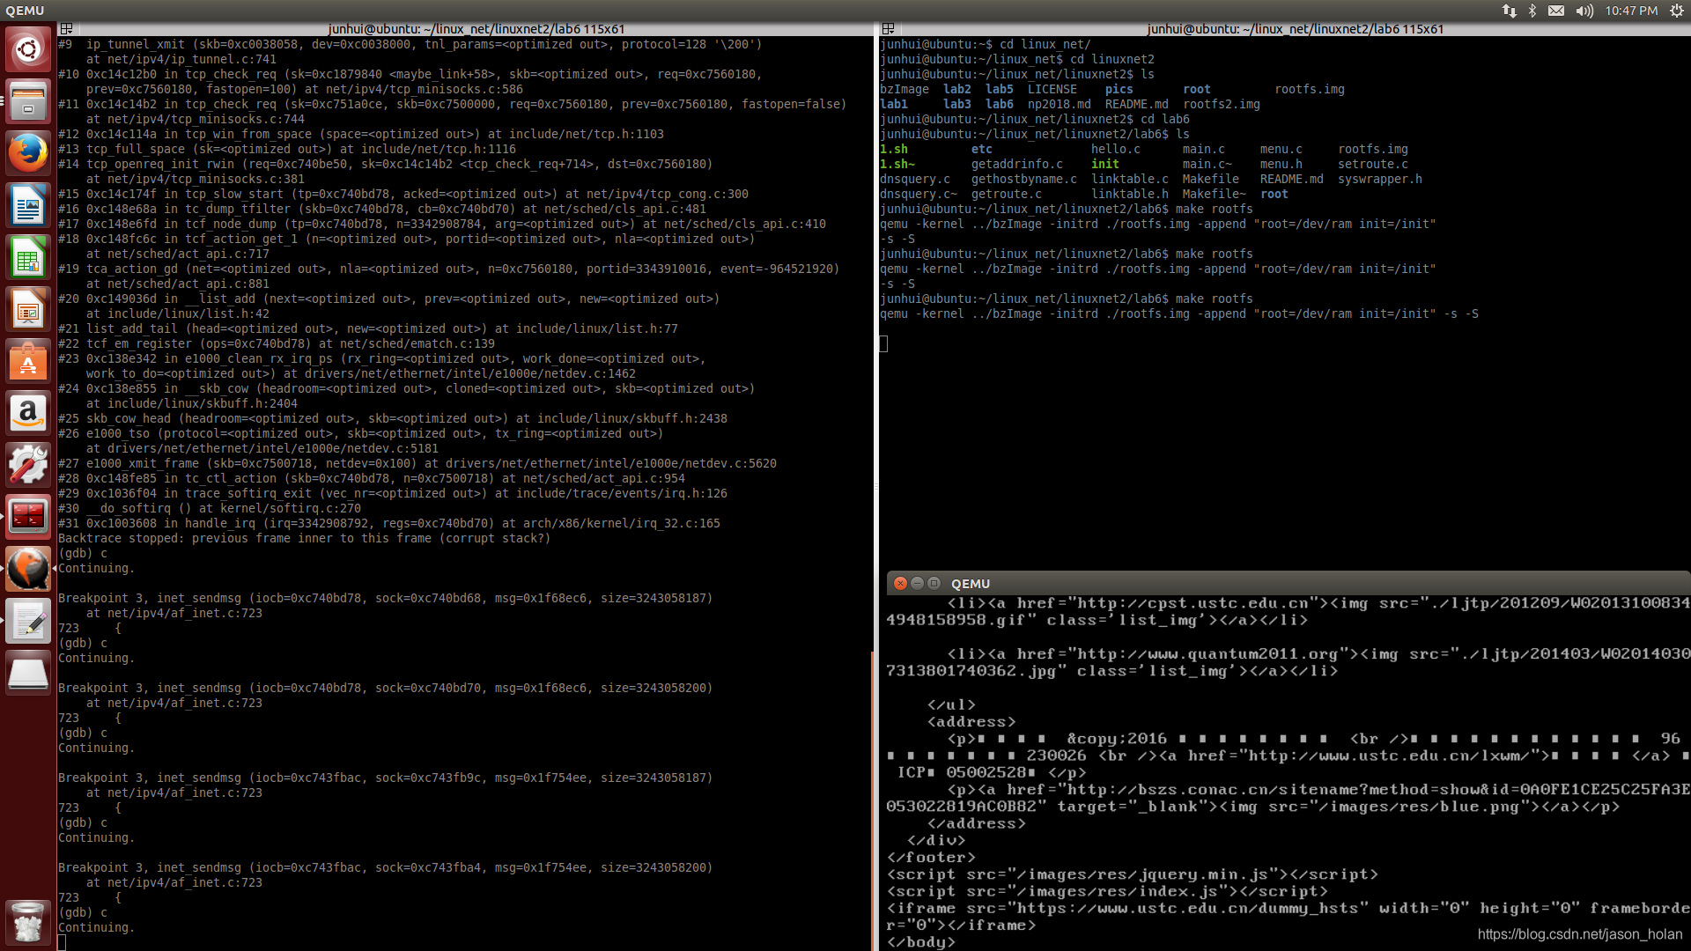
Task: Click '<address>' opening tag in QEMU output
Action: coord(971,722)
